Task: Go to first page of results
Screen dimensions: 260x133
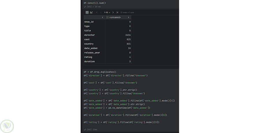Action: point(97,12)
